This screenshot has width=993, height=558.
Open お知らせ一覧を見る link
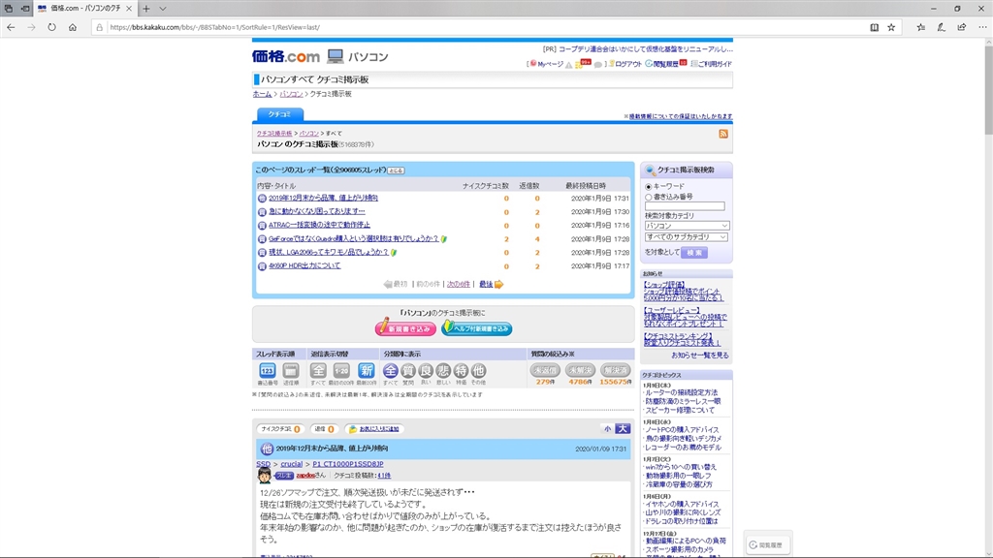700,356
